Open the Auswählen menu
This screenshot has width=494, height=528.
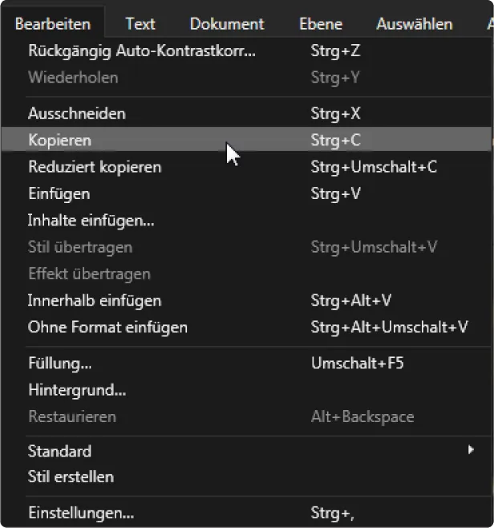click(414, 24)
